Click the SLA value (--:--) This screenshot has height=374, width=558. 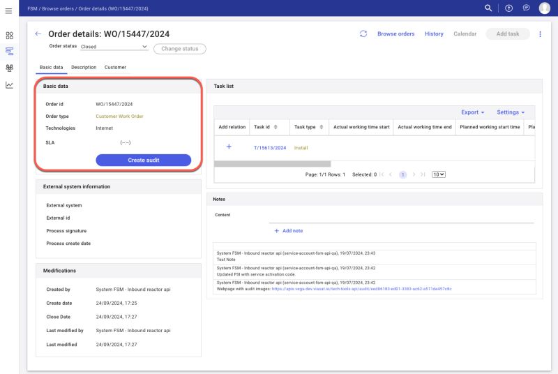click(126, 143)
